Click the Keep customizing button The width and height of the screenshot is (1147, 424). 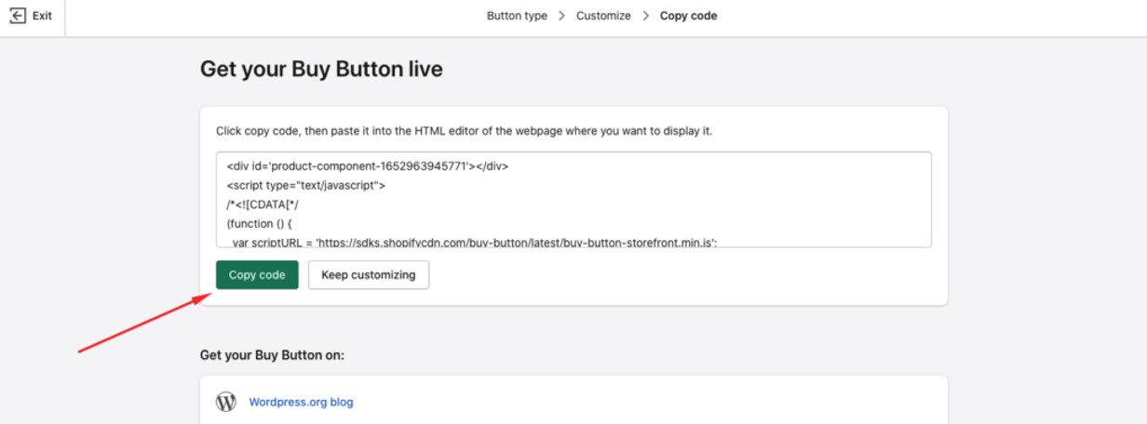click(x=368, y=275)
